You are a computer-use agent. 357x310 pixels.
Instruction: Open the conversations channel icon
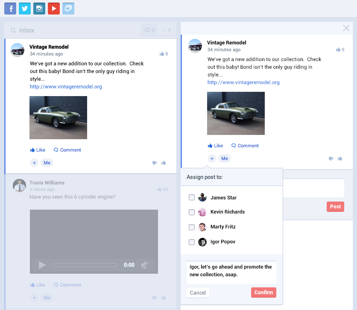68,9
